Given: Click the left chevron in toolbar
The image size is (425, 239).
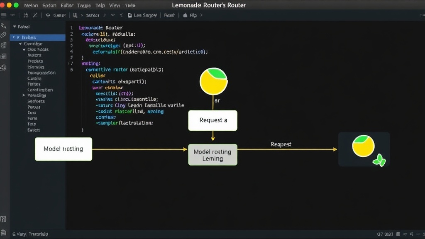Looking at the screenshot, I should [x=121, y=15].
